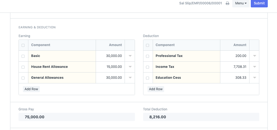Select all Deduction rows via header checkbox

[x=147, y=45]
